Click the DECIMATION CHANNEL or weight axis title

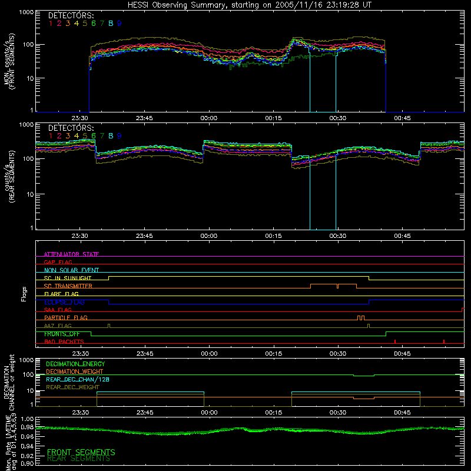pos(9,383)
